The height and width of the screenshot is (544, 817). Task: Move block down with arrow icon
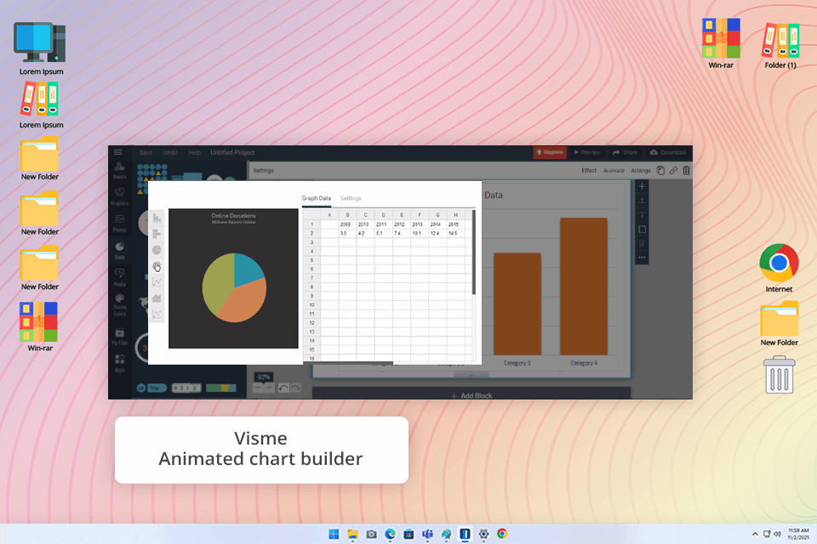click(642, 214)
